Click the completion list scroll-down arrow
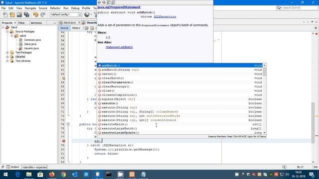319x179 pixels. (x=264, y=133)
